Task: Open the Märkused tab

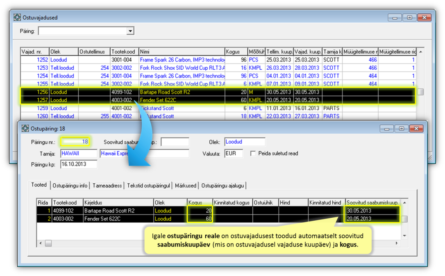Action: (186, 185)
